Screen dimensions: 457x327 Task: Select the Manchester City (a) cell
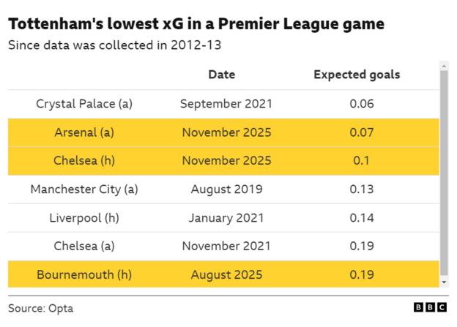point(84,189)
